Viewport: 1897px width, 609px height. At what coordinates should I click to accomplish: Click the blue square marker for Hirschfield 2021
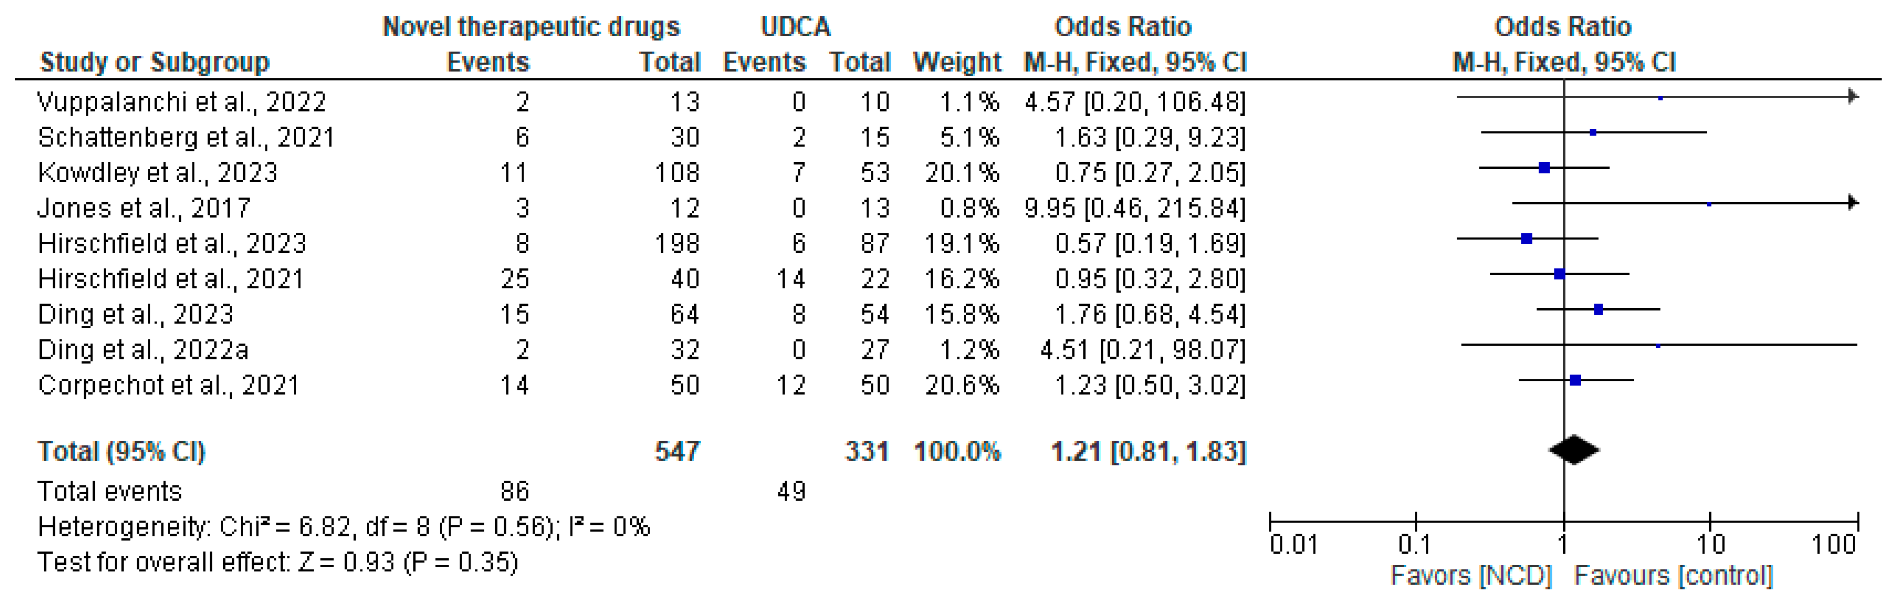(x=1559, y=274)
